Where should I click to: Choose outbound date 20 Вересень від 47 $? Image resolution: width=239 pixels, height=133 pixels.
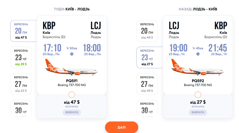click(24, 31)
